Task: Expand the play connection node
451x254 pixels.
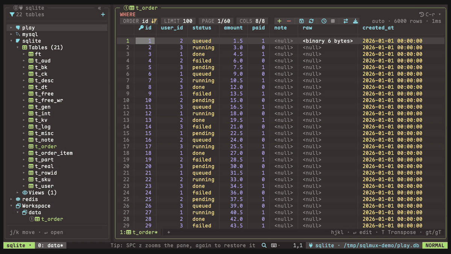Action: coord(11,27)
